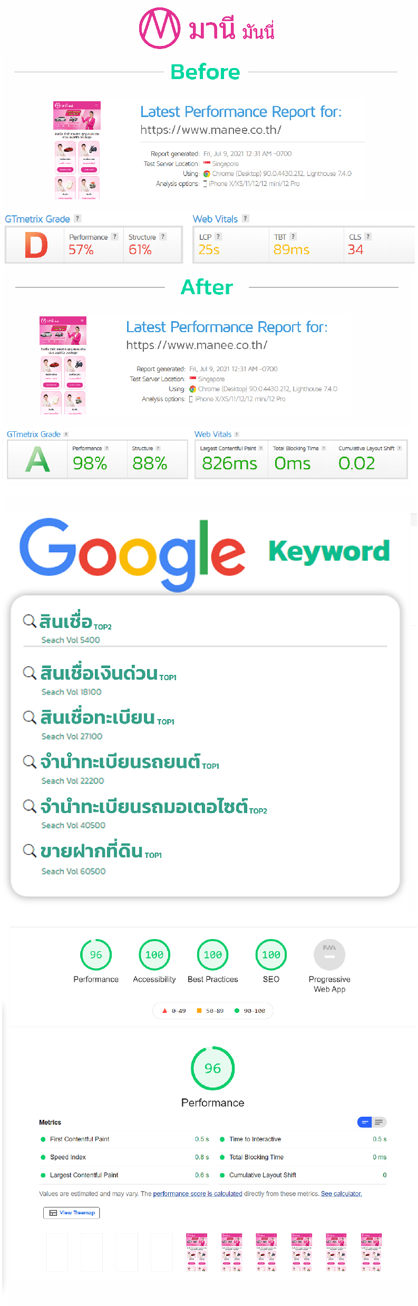Viewport: 418px width, 1306px height.
Task: Click the Before report site screenshot thumbnail
Action: pos(77,150)
